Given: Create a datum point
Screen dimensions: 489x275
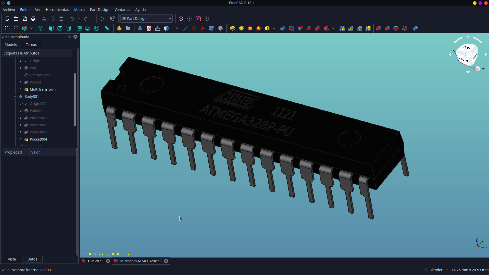Looking at the screenshot, I should (x=177, y=28).
